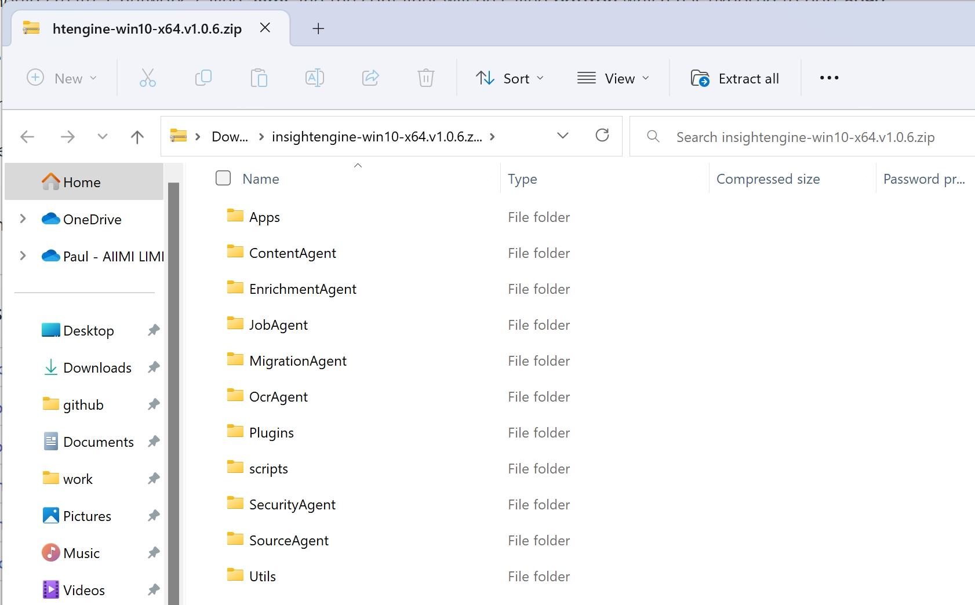Unpin Downloads from quick access
The width and height of the screenshot is (975, 605).
[x=154, y=367]
